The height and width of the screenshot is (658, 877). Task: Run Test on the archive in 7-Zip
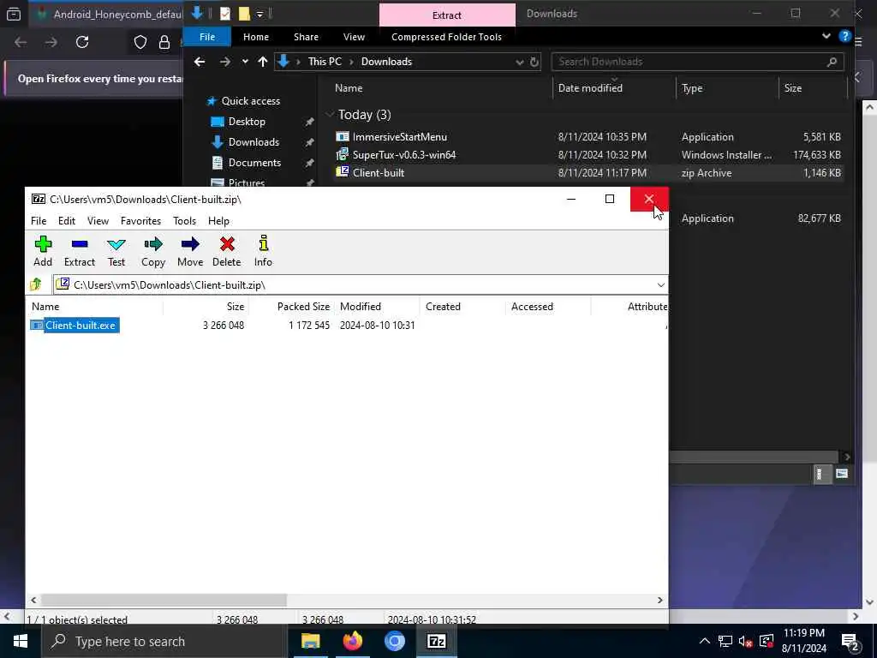[116, 251]
